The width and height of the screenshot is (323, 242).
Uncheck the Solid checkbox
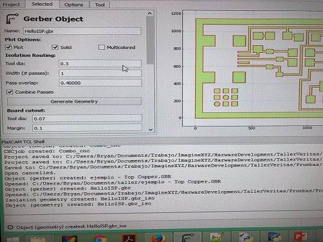(55, 47)
